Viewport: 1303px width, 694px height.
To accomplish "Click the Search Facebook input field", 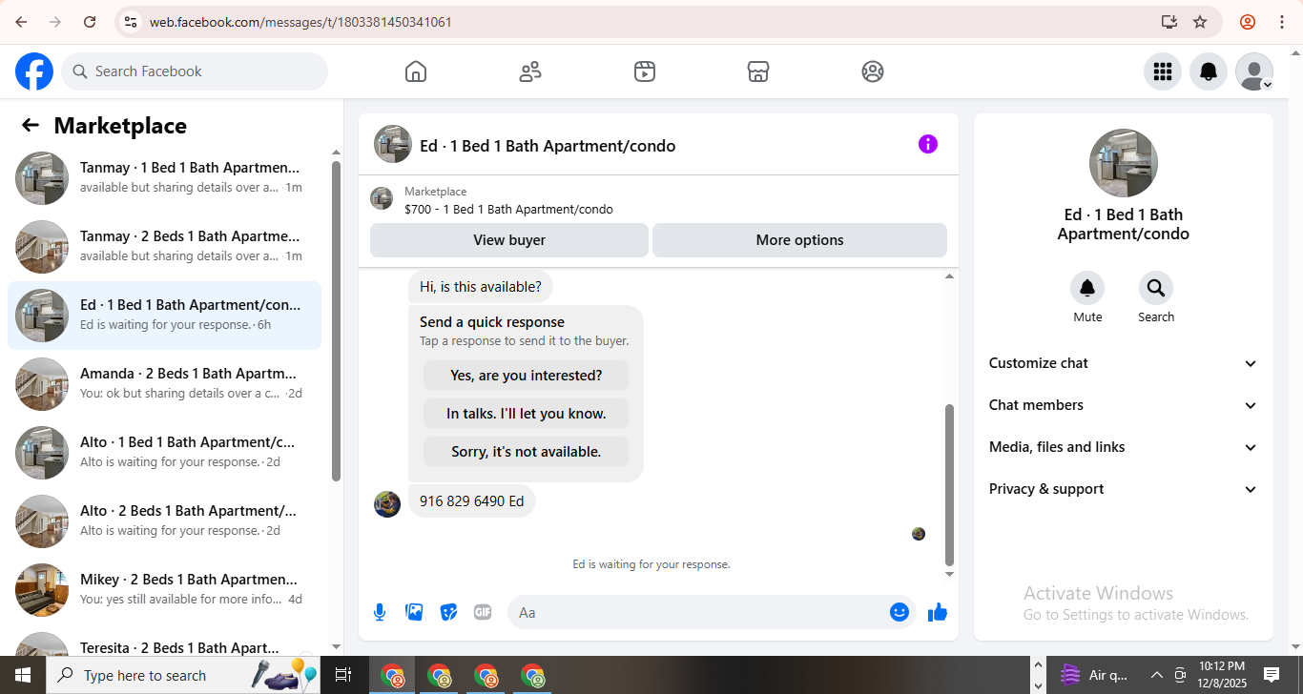I will (x=195, y=71).
